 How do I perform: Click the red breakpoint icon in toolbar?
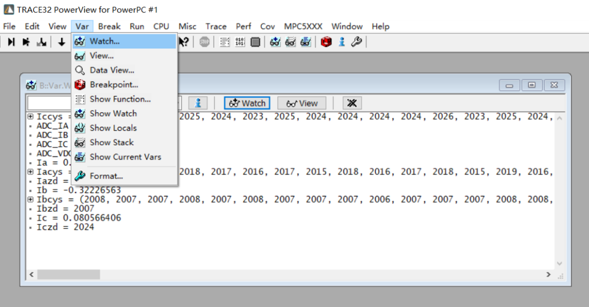pos(326,42)
